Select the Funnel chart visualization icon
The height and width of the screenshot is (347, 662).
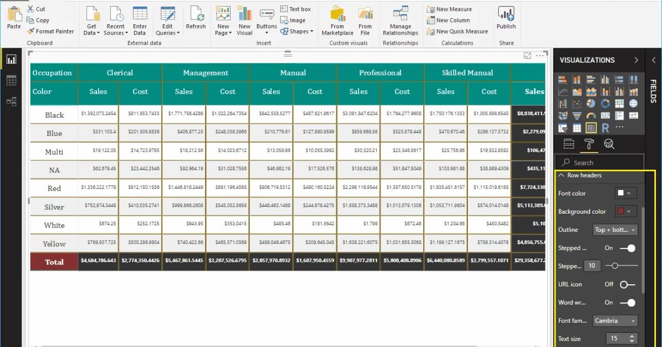tap(578, 115)
